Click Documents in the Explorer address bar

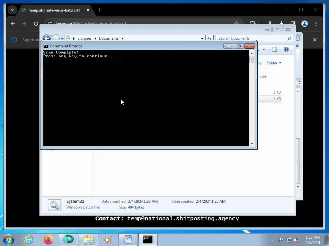[x=109, y=38]
